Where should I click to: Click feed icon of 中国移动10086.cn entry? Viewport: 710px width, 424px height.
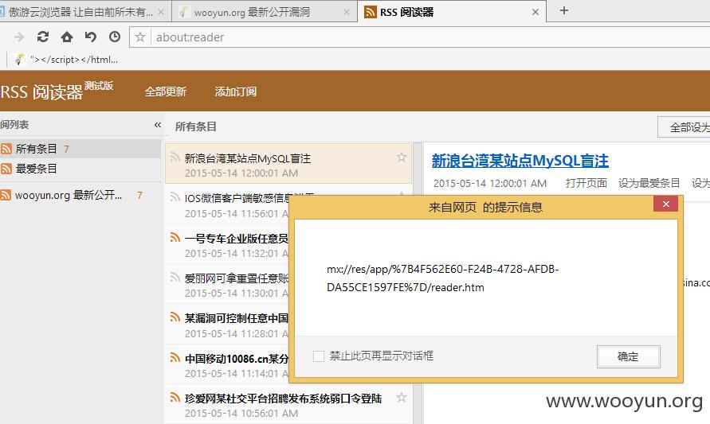[175, 357]
